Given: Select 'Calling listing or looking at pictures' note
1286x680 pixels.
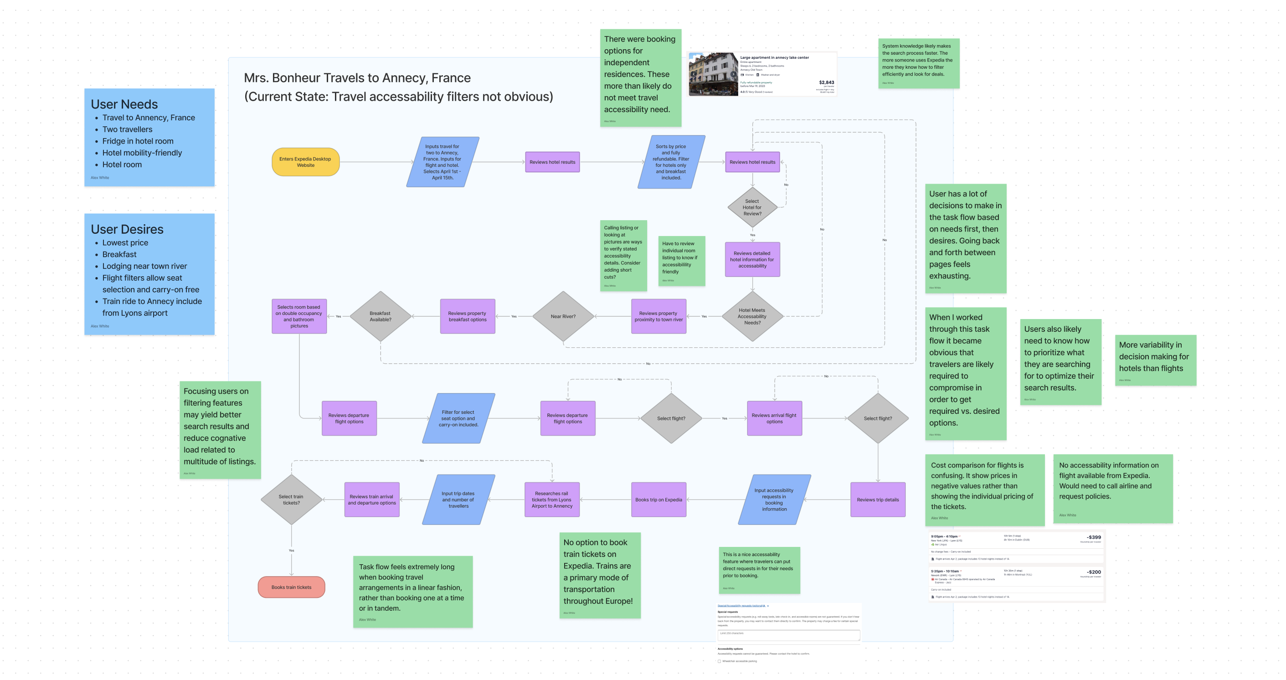Looking at the screenshot, I should (623, 256).
